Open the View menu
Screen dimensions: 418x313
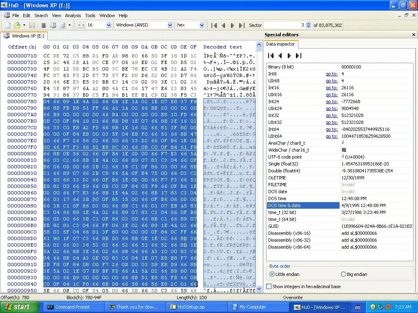pos(56,15)
